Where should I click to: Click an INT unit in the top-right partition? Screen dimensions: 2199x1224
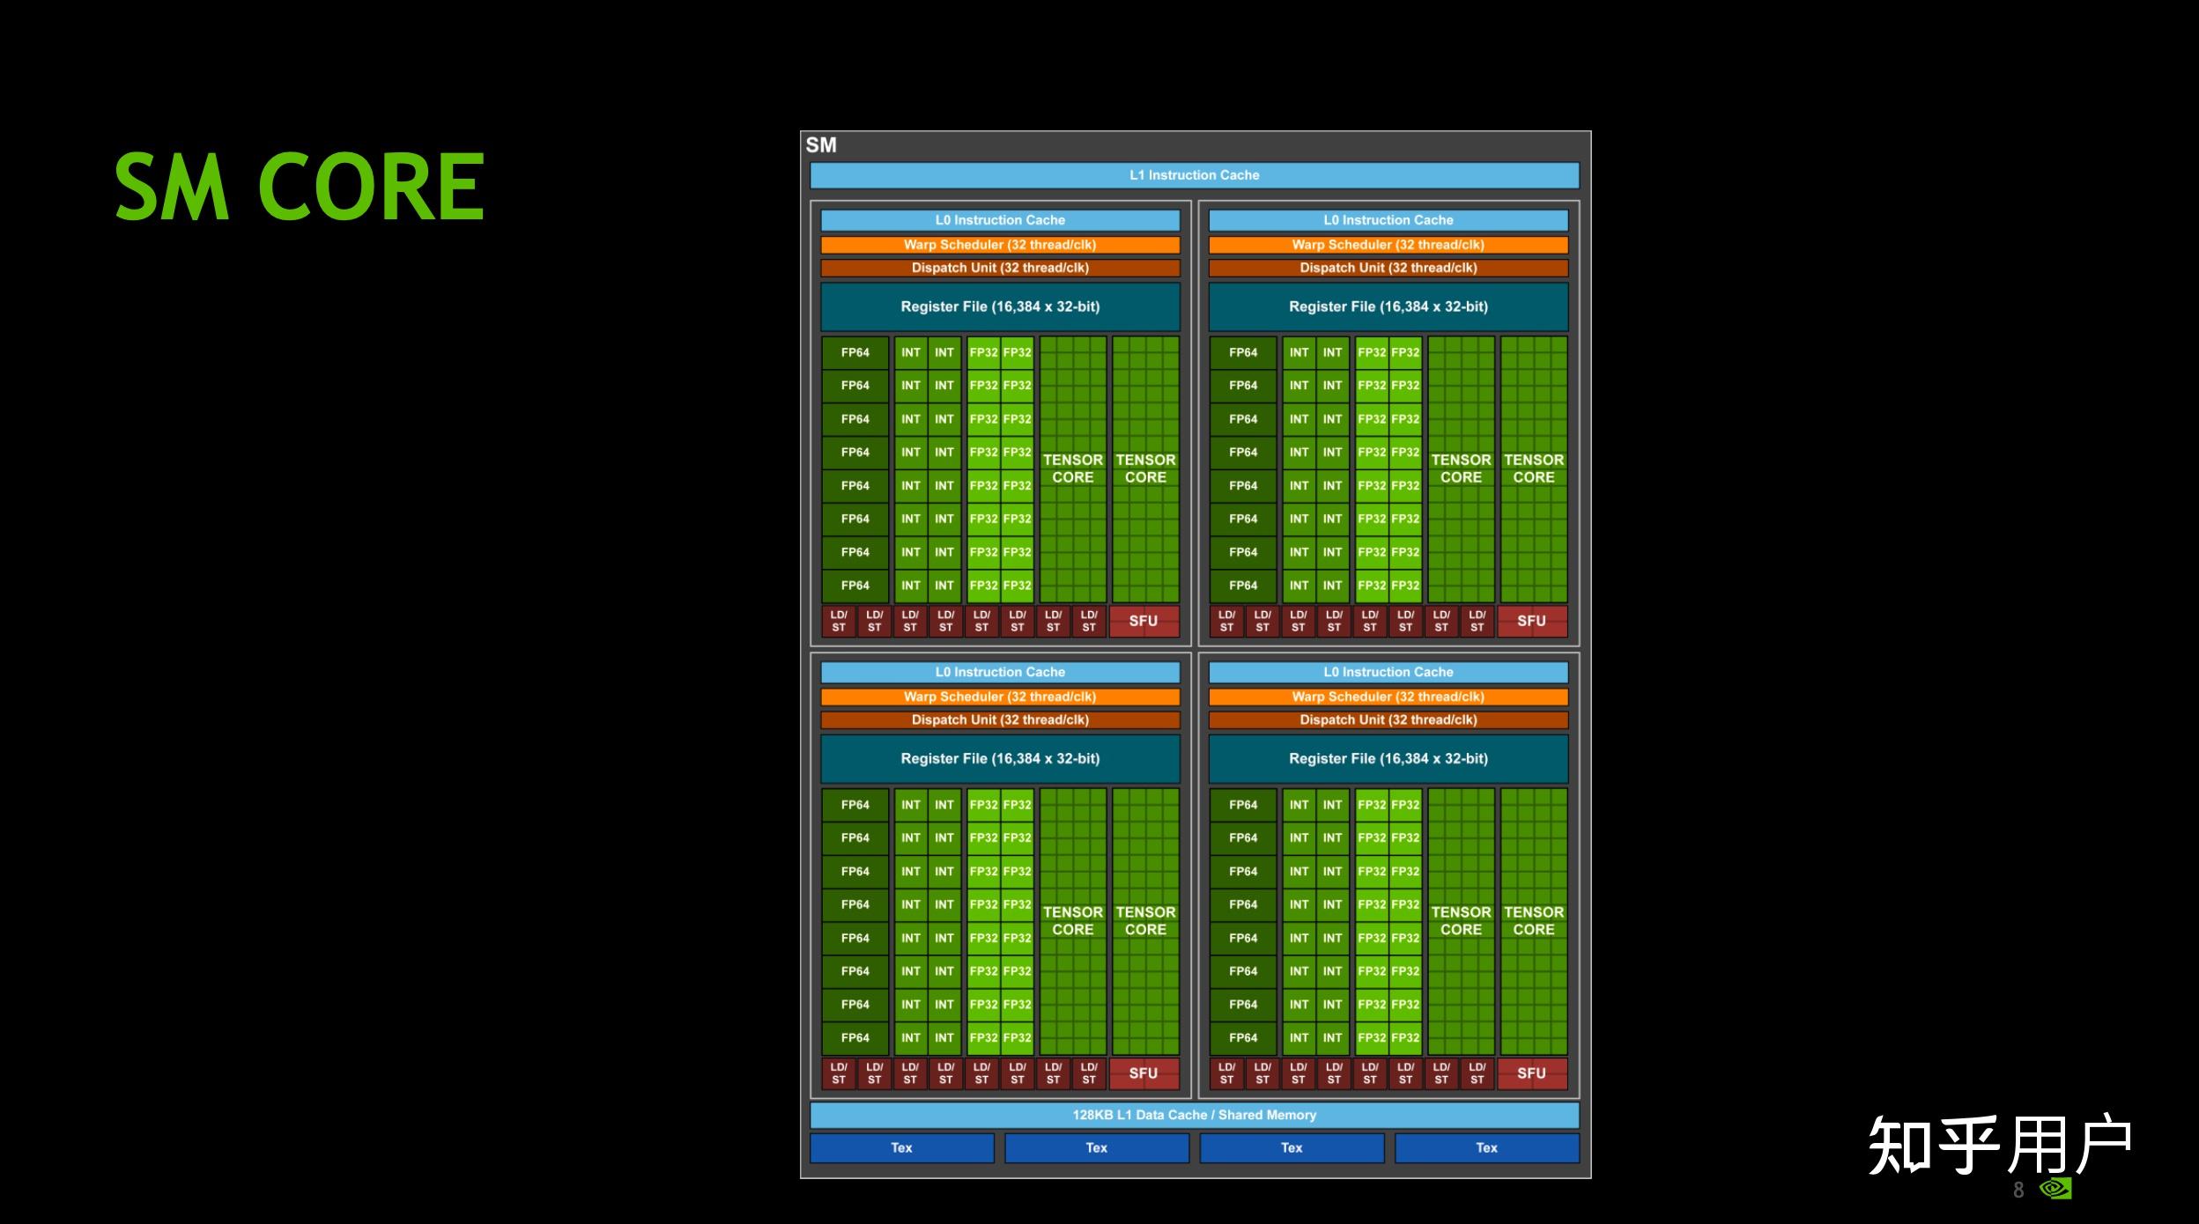(x=1299, y=418)
